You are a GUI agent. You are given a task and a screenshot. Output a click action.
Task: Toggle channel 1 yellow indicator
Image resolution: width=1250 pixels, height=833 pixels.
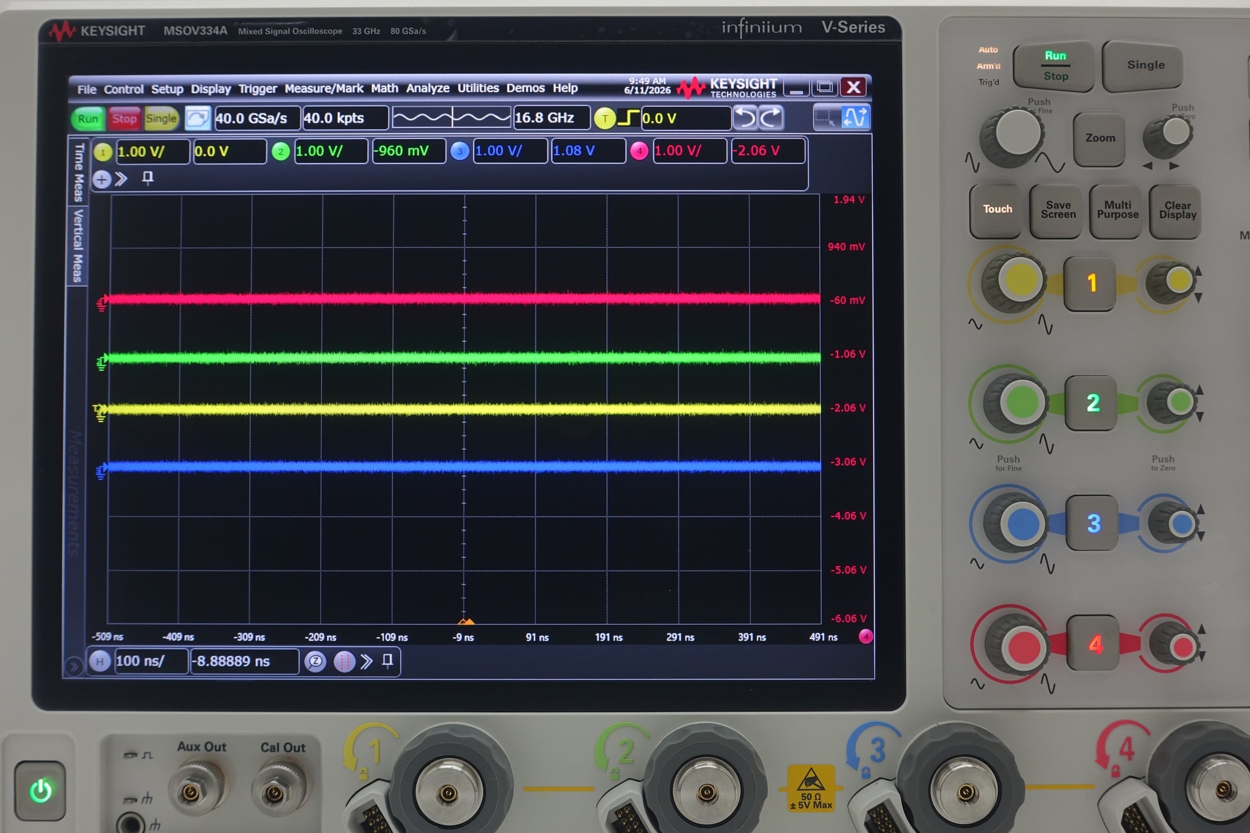[x=103, y=152]
